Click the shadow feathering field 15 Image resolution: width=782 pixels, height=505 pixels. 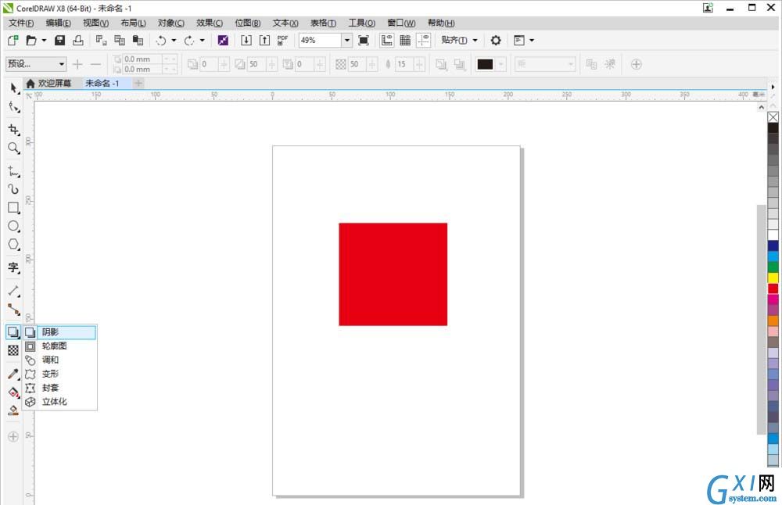coord(404,64)
